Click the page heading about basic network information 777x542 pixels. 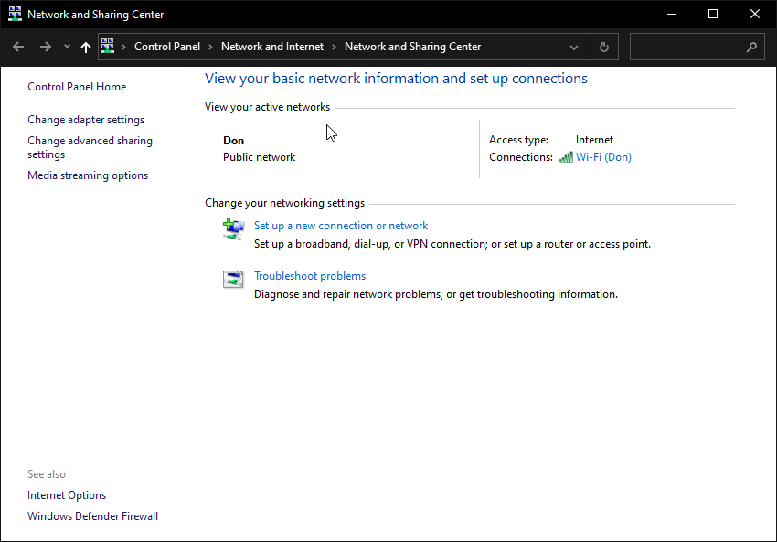(x=396, y=79)
